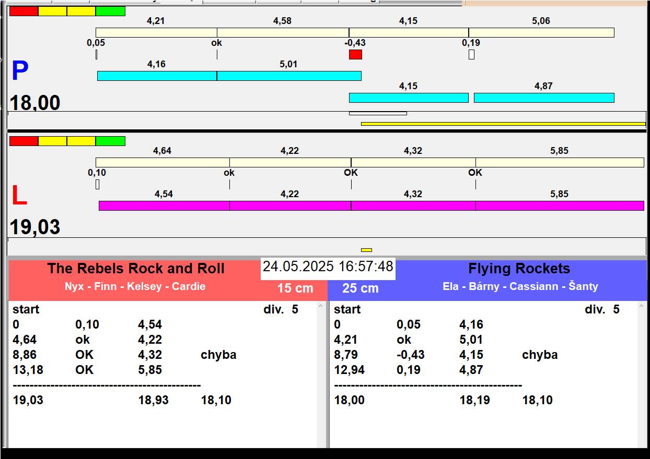650x459 pixels.
Task: Select the tiny marker under 0,10 in L lane
Action: pyautogui.click(x=97, y=184)
